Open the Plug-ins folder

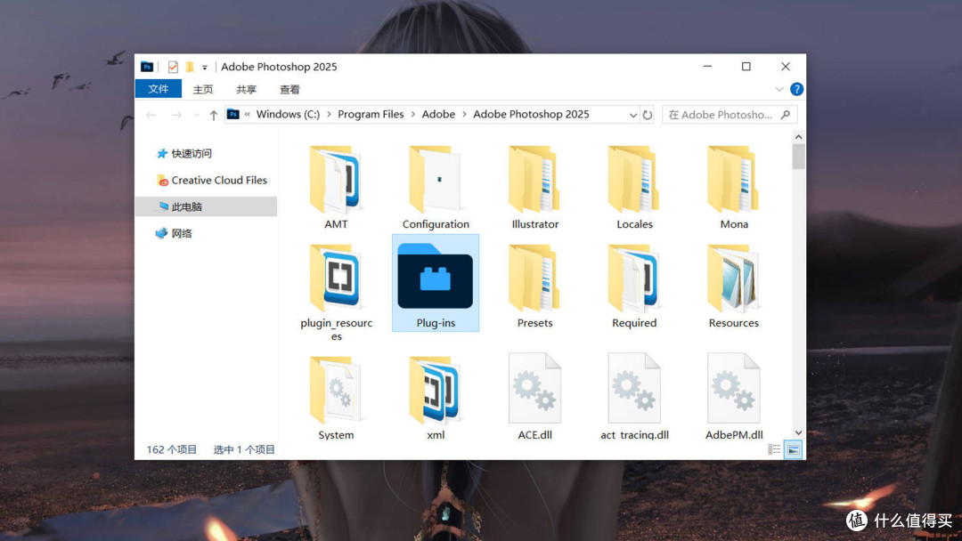[x=436, y=282]
